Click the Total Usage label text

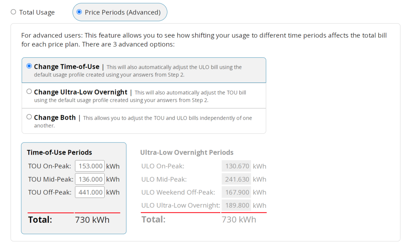pos(37,12)
